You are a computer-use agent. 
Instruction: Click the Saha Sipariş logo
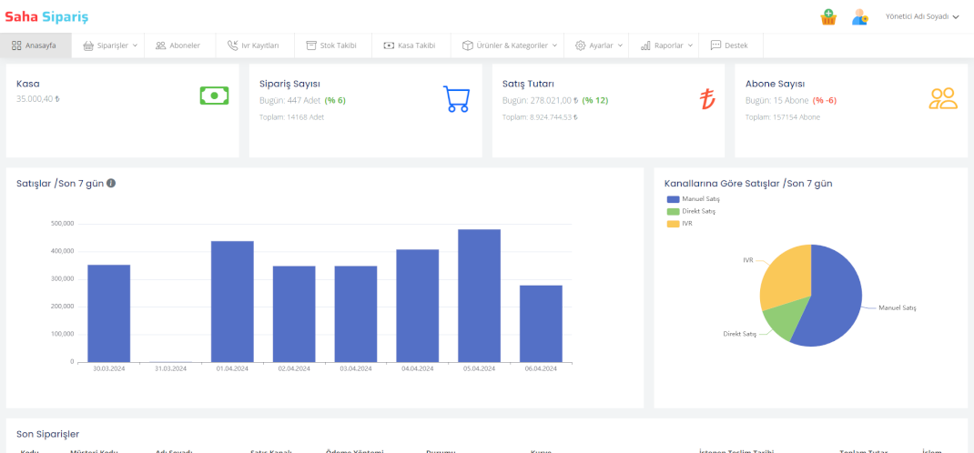[46, 16]
